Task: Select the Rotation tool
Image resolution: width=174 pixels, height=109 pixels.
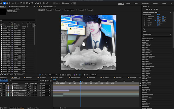Action: (21, 3)
